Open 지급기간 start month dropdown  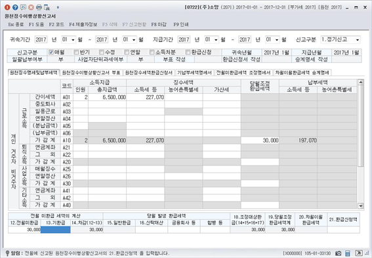(x=216, y=39)
